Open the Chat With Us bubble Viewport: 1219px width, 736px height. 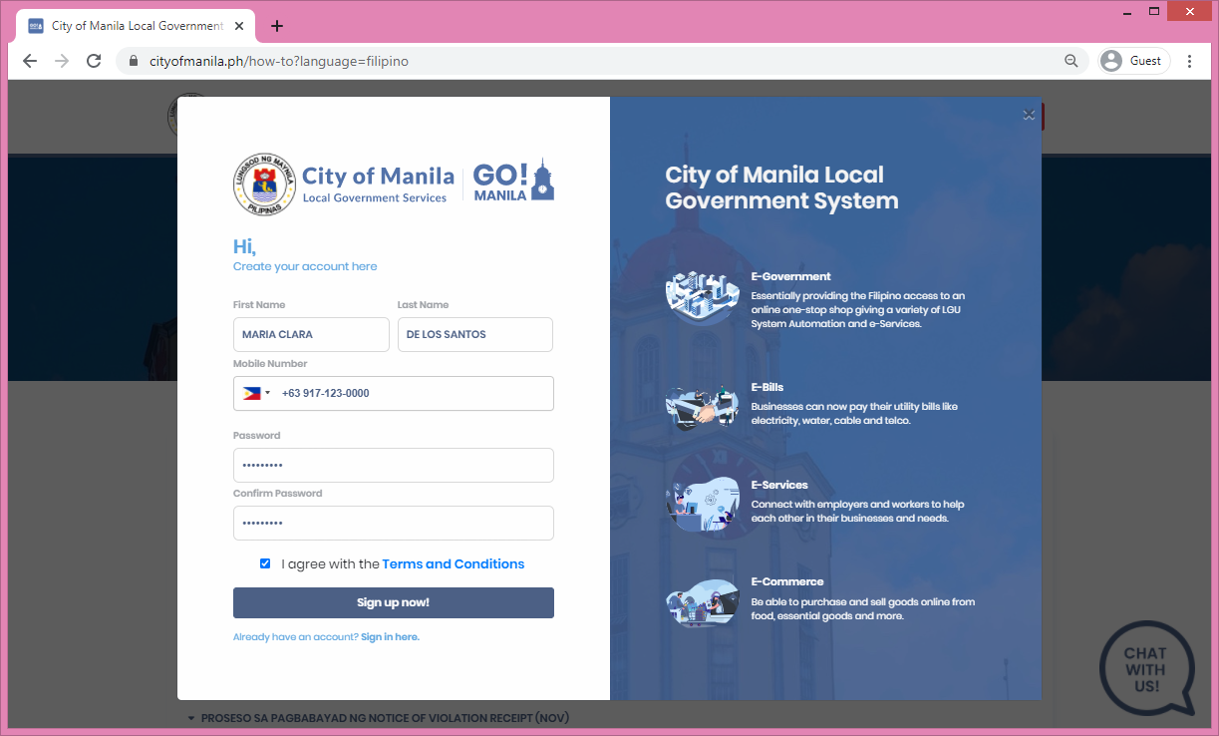pos(1146,669)
